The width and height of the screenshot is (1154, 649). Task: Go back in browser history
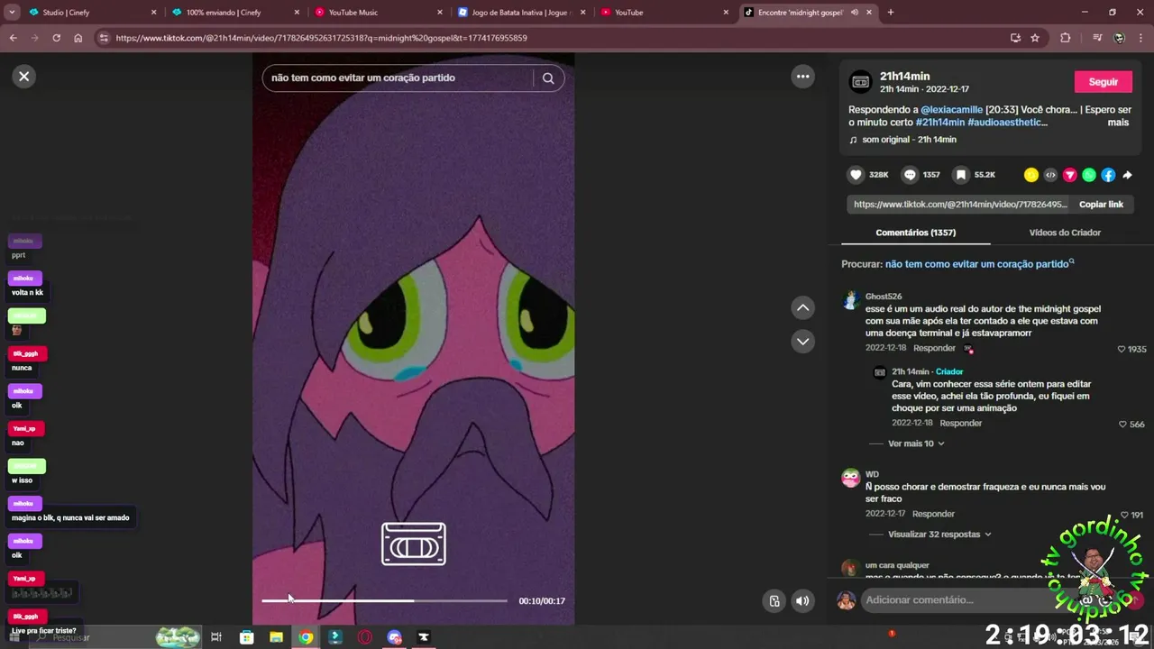coord(14,38)
